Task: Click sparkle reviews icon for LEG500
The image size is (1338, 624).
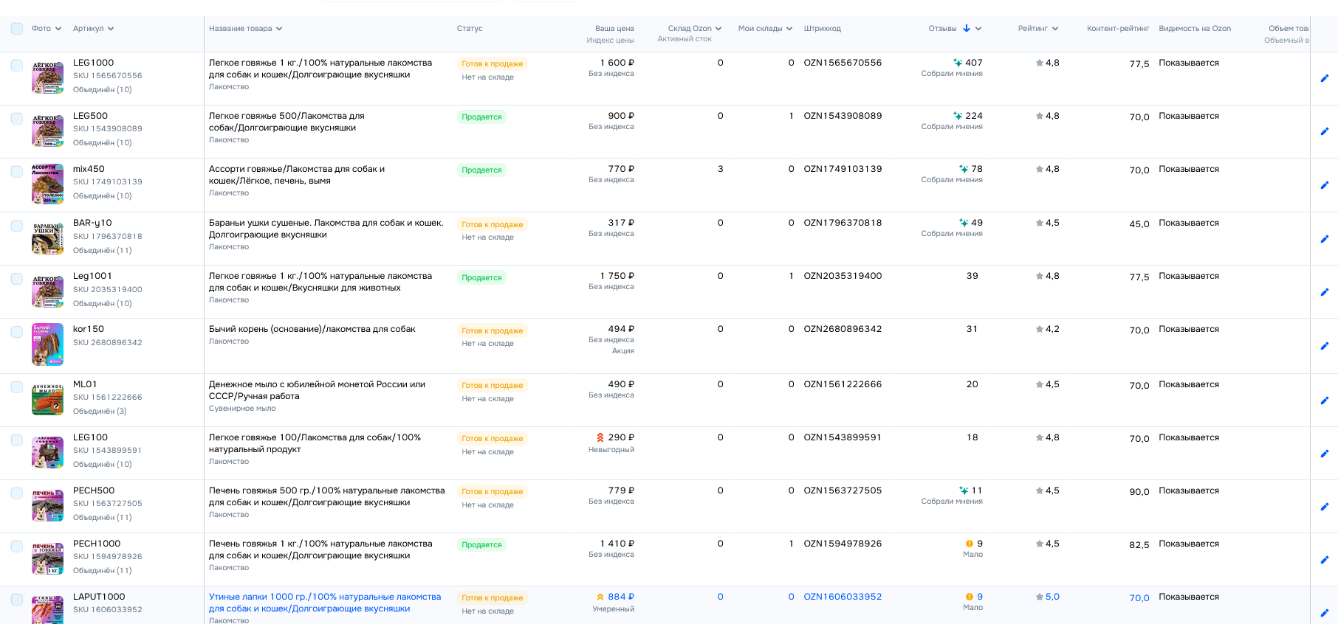Action: (958, 116)
